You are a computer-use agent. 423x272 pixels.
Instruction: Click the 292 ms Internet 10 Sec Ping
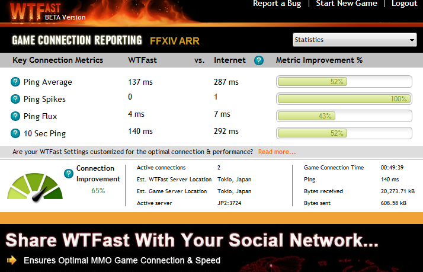pos(226,131)
